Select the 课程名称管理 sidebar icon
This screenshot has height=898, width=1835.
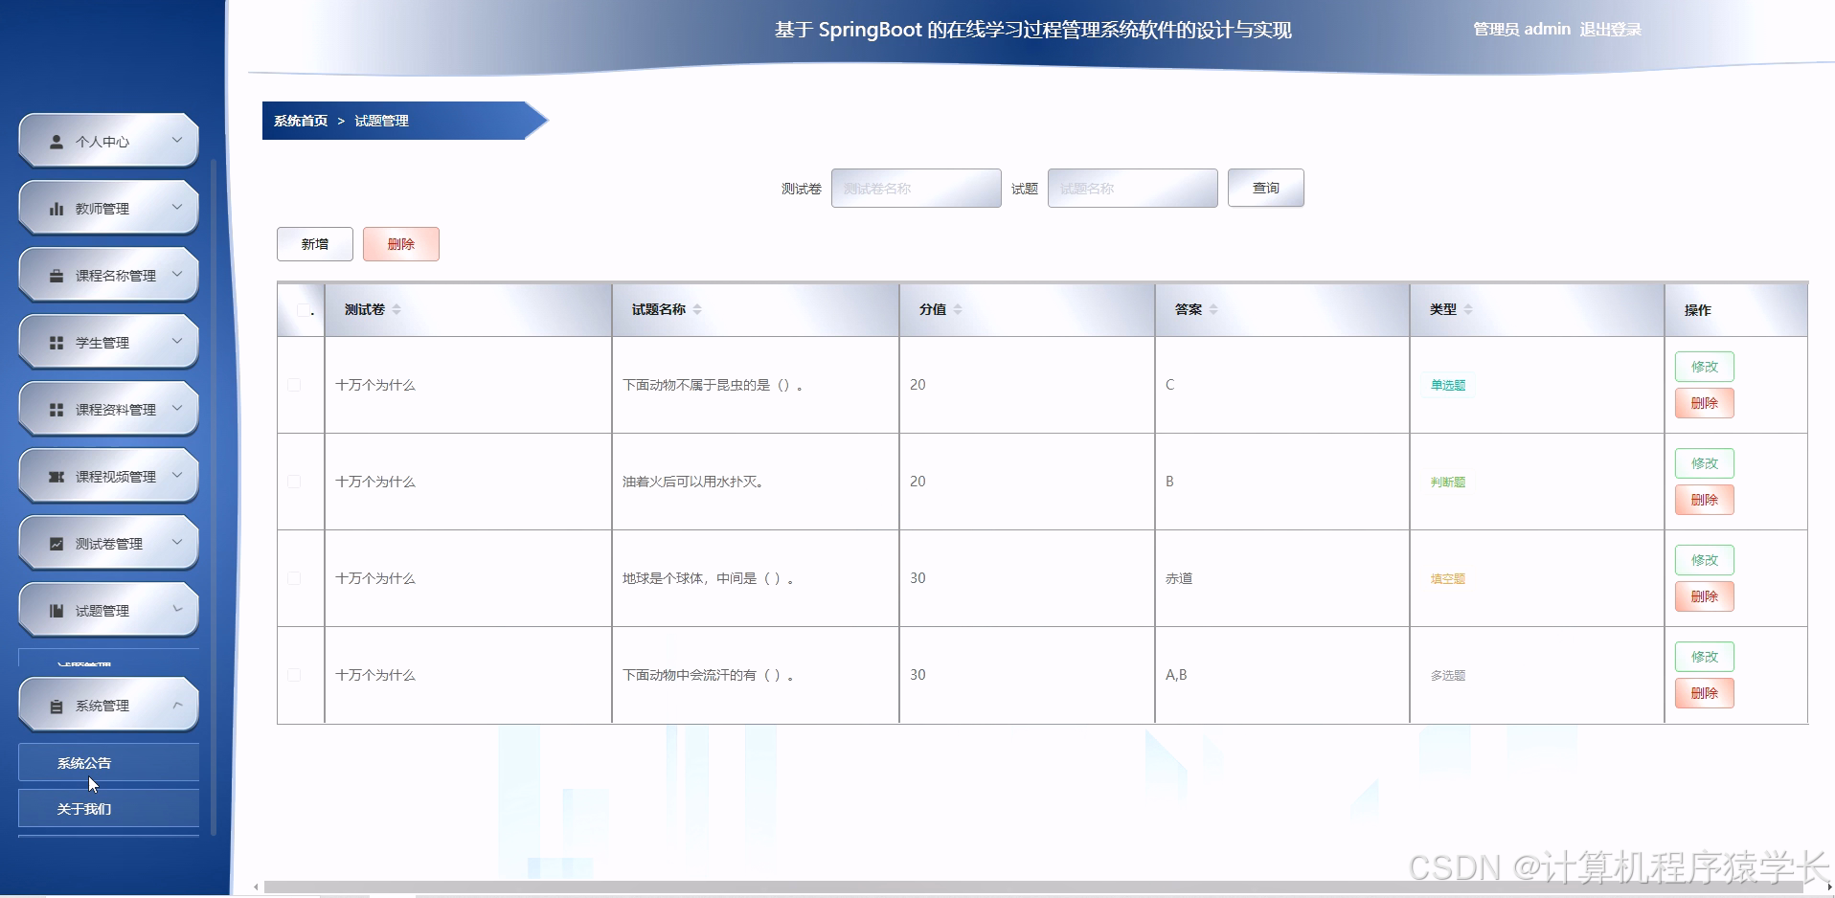55,274
